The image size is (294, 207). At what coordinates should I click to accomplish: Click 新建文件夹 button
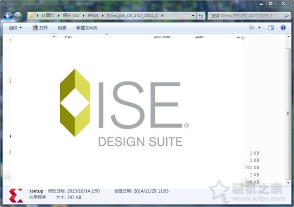coord(87,28)
